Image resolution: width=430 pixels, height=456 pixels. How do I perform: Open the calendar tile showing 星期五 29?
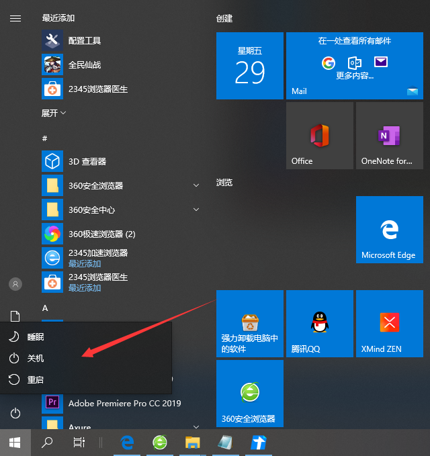[249, 65]
